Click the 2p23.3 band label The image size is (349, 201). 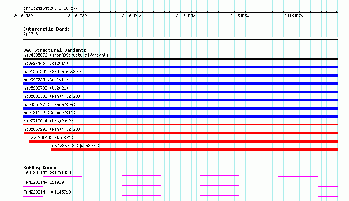(31, 34)
